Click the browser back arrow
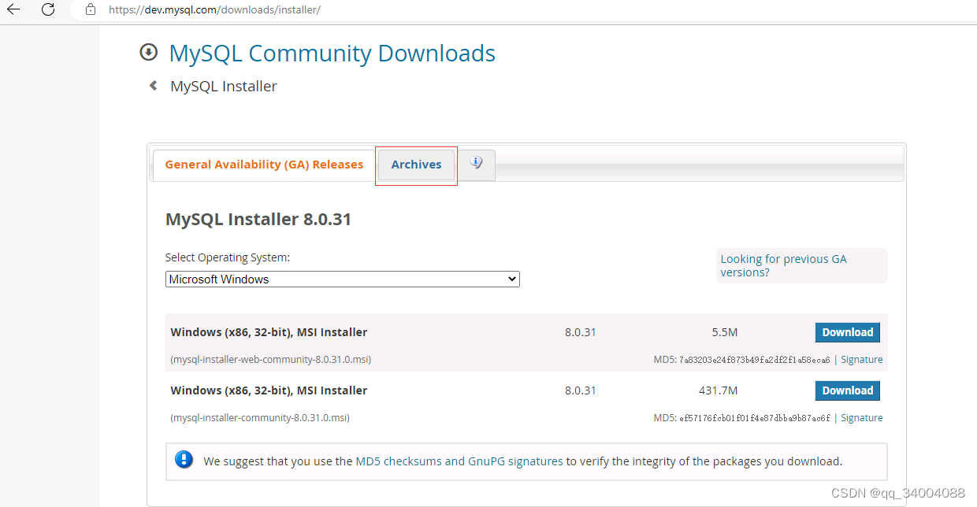The width and height of the screenshot is (977, 507). (13, 9)
